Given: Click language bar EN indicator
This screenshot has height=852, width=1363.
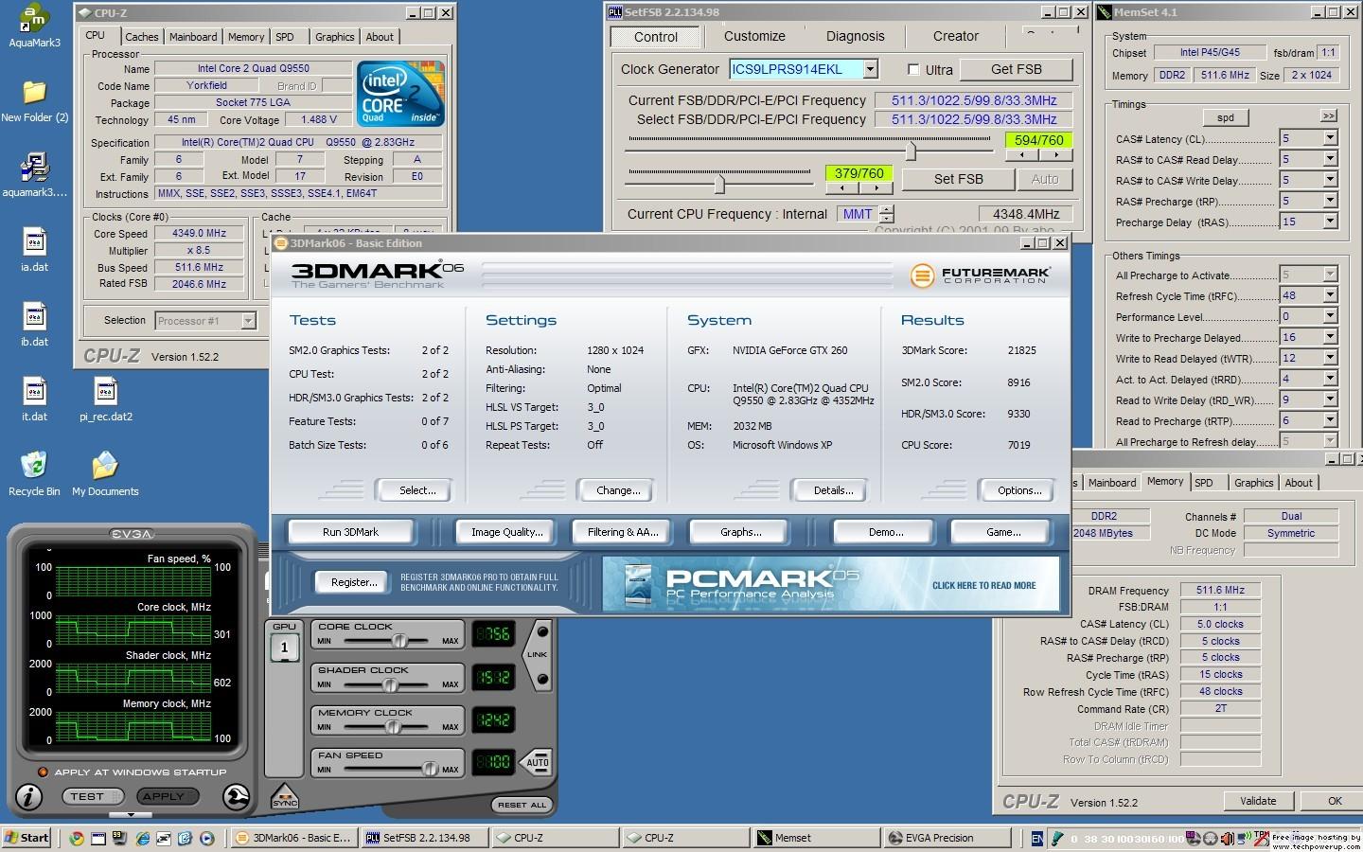Looking at the screenshot, I should pyautogui.click(x=1037, y=839).
